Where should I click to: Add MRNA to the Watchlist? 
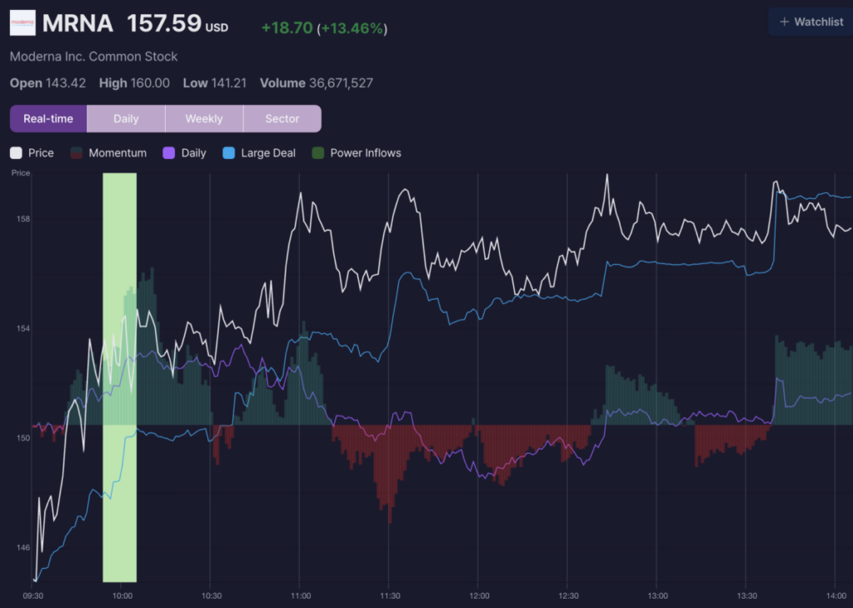811,22
